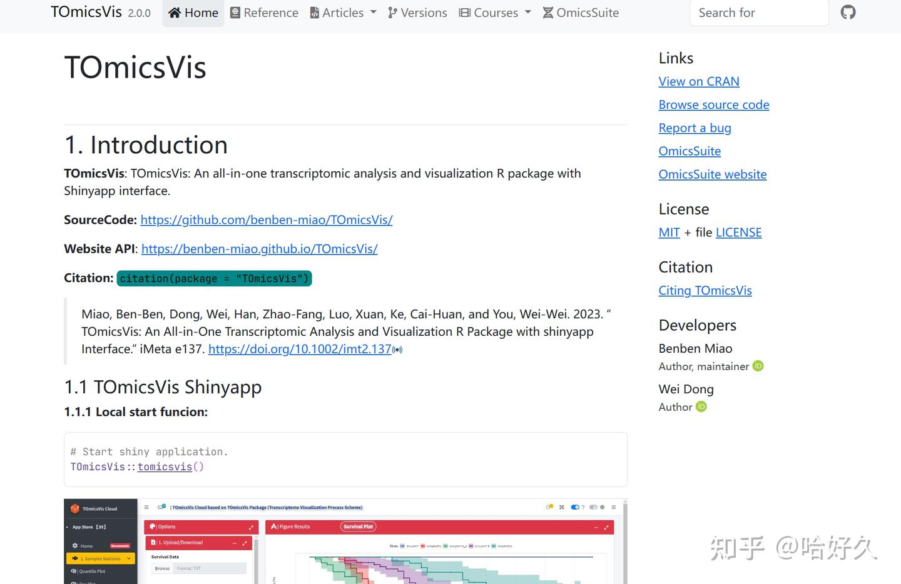The height and width of the screenshot is (584, 901).
Task: Click the gear icon in TOmicsVis Cloud header
Action: pyautogui.click(x=603, y=507)
